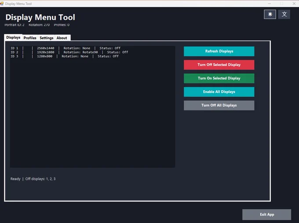This screenshot has height=223, width=299.
Task: Click Turn Off Selected Display
Action: pos(219,65)
